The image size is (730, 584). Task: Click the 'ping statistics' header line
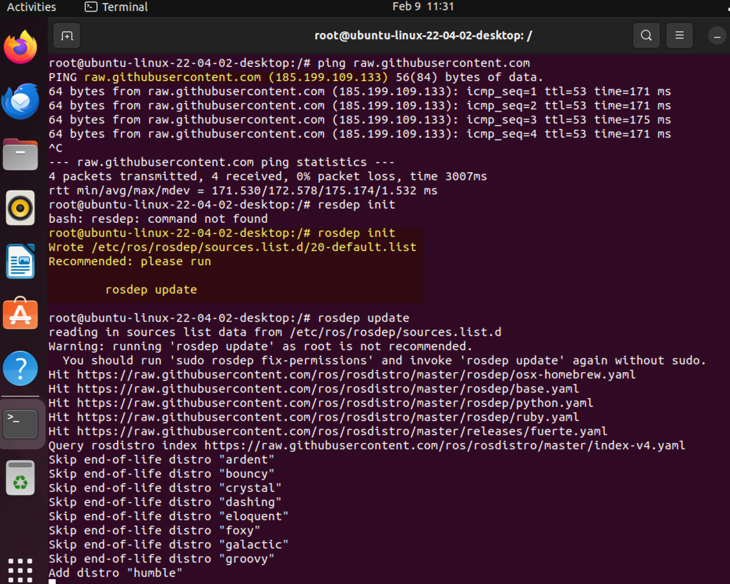[x=221, y=162]
